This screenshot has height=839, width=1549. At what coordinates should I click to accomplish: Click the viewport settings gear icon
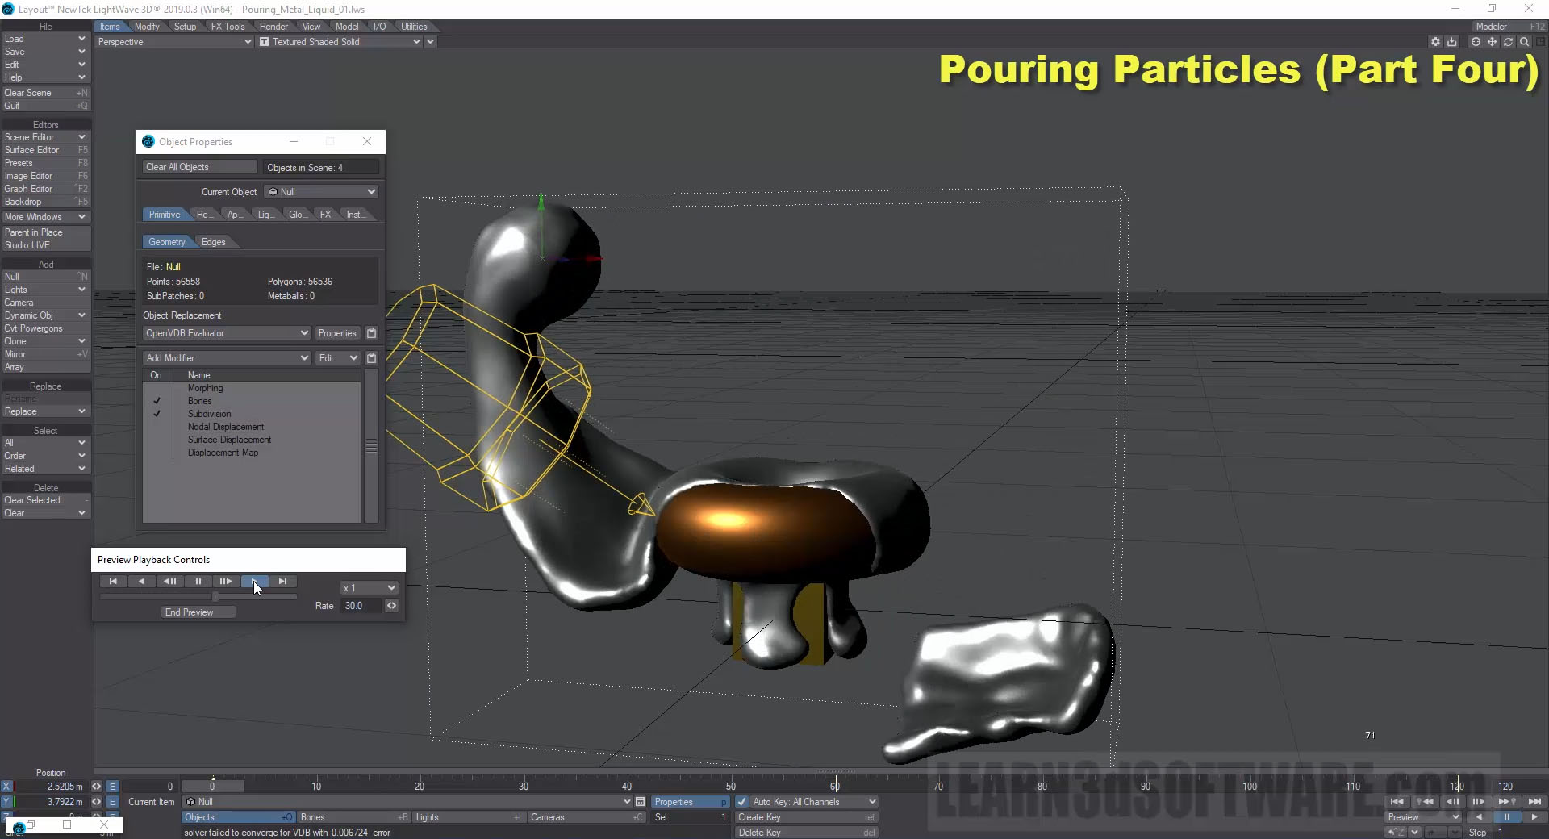(x=1435, y=42)
